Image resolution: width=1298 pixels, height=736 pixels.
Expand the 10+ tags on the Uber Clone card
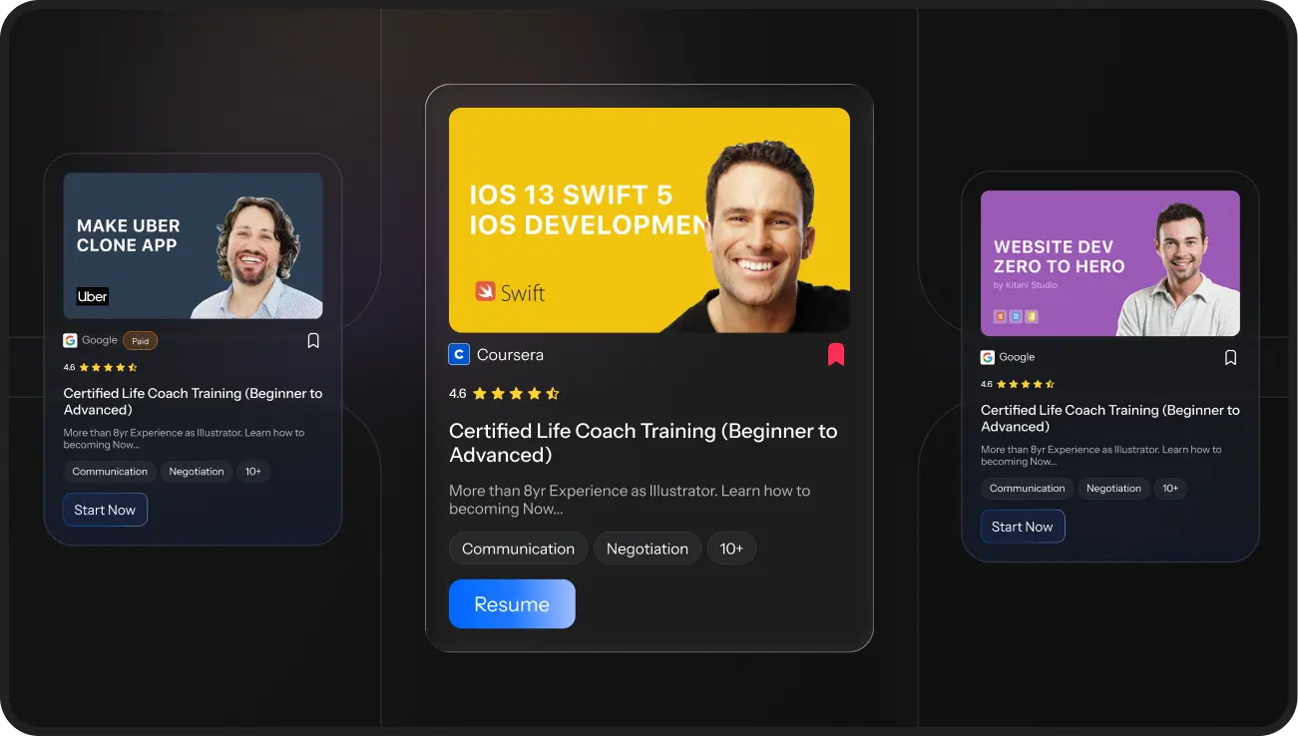[253, 472]
